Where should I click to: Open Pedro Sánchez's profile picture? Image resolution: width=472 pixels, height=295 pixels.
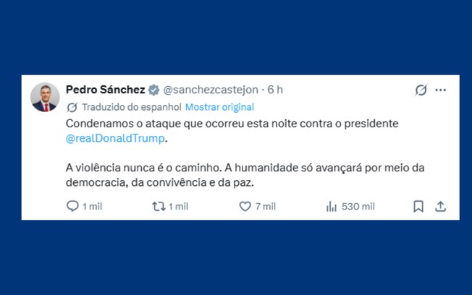[x=45, y=97]
